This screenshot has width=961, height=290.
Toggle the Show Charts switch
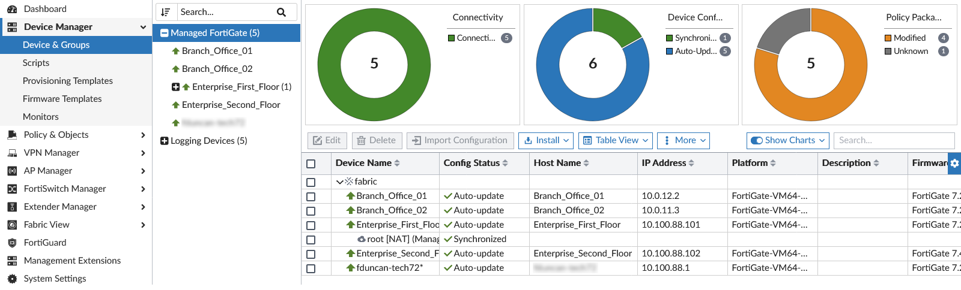[756, 140]
